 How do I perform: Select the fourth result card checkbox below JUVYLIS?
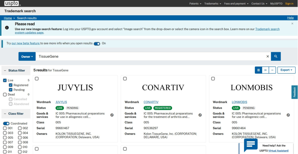click(x=37, y=149)
